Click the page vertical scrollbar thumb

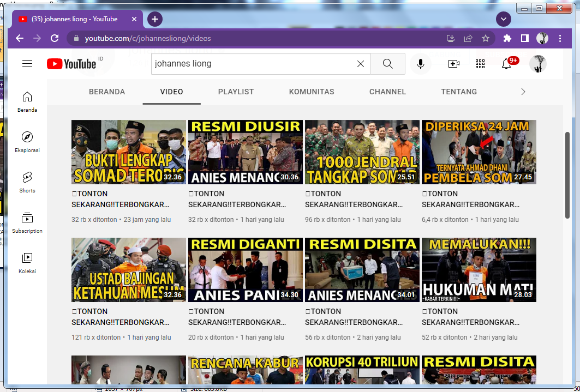click(x=567, y=175)
